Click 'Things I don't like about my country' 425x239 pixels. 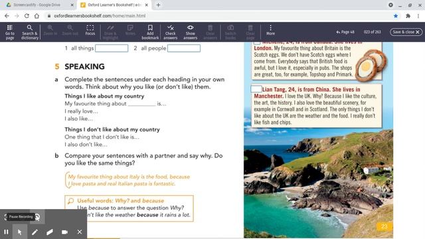point(112,129)
